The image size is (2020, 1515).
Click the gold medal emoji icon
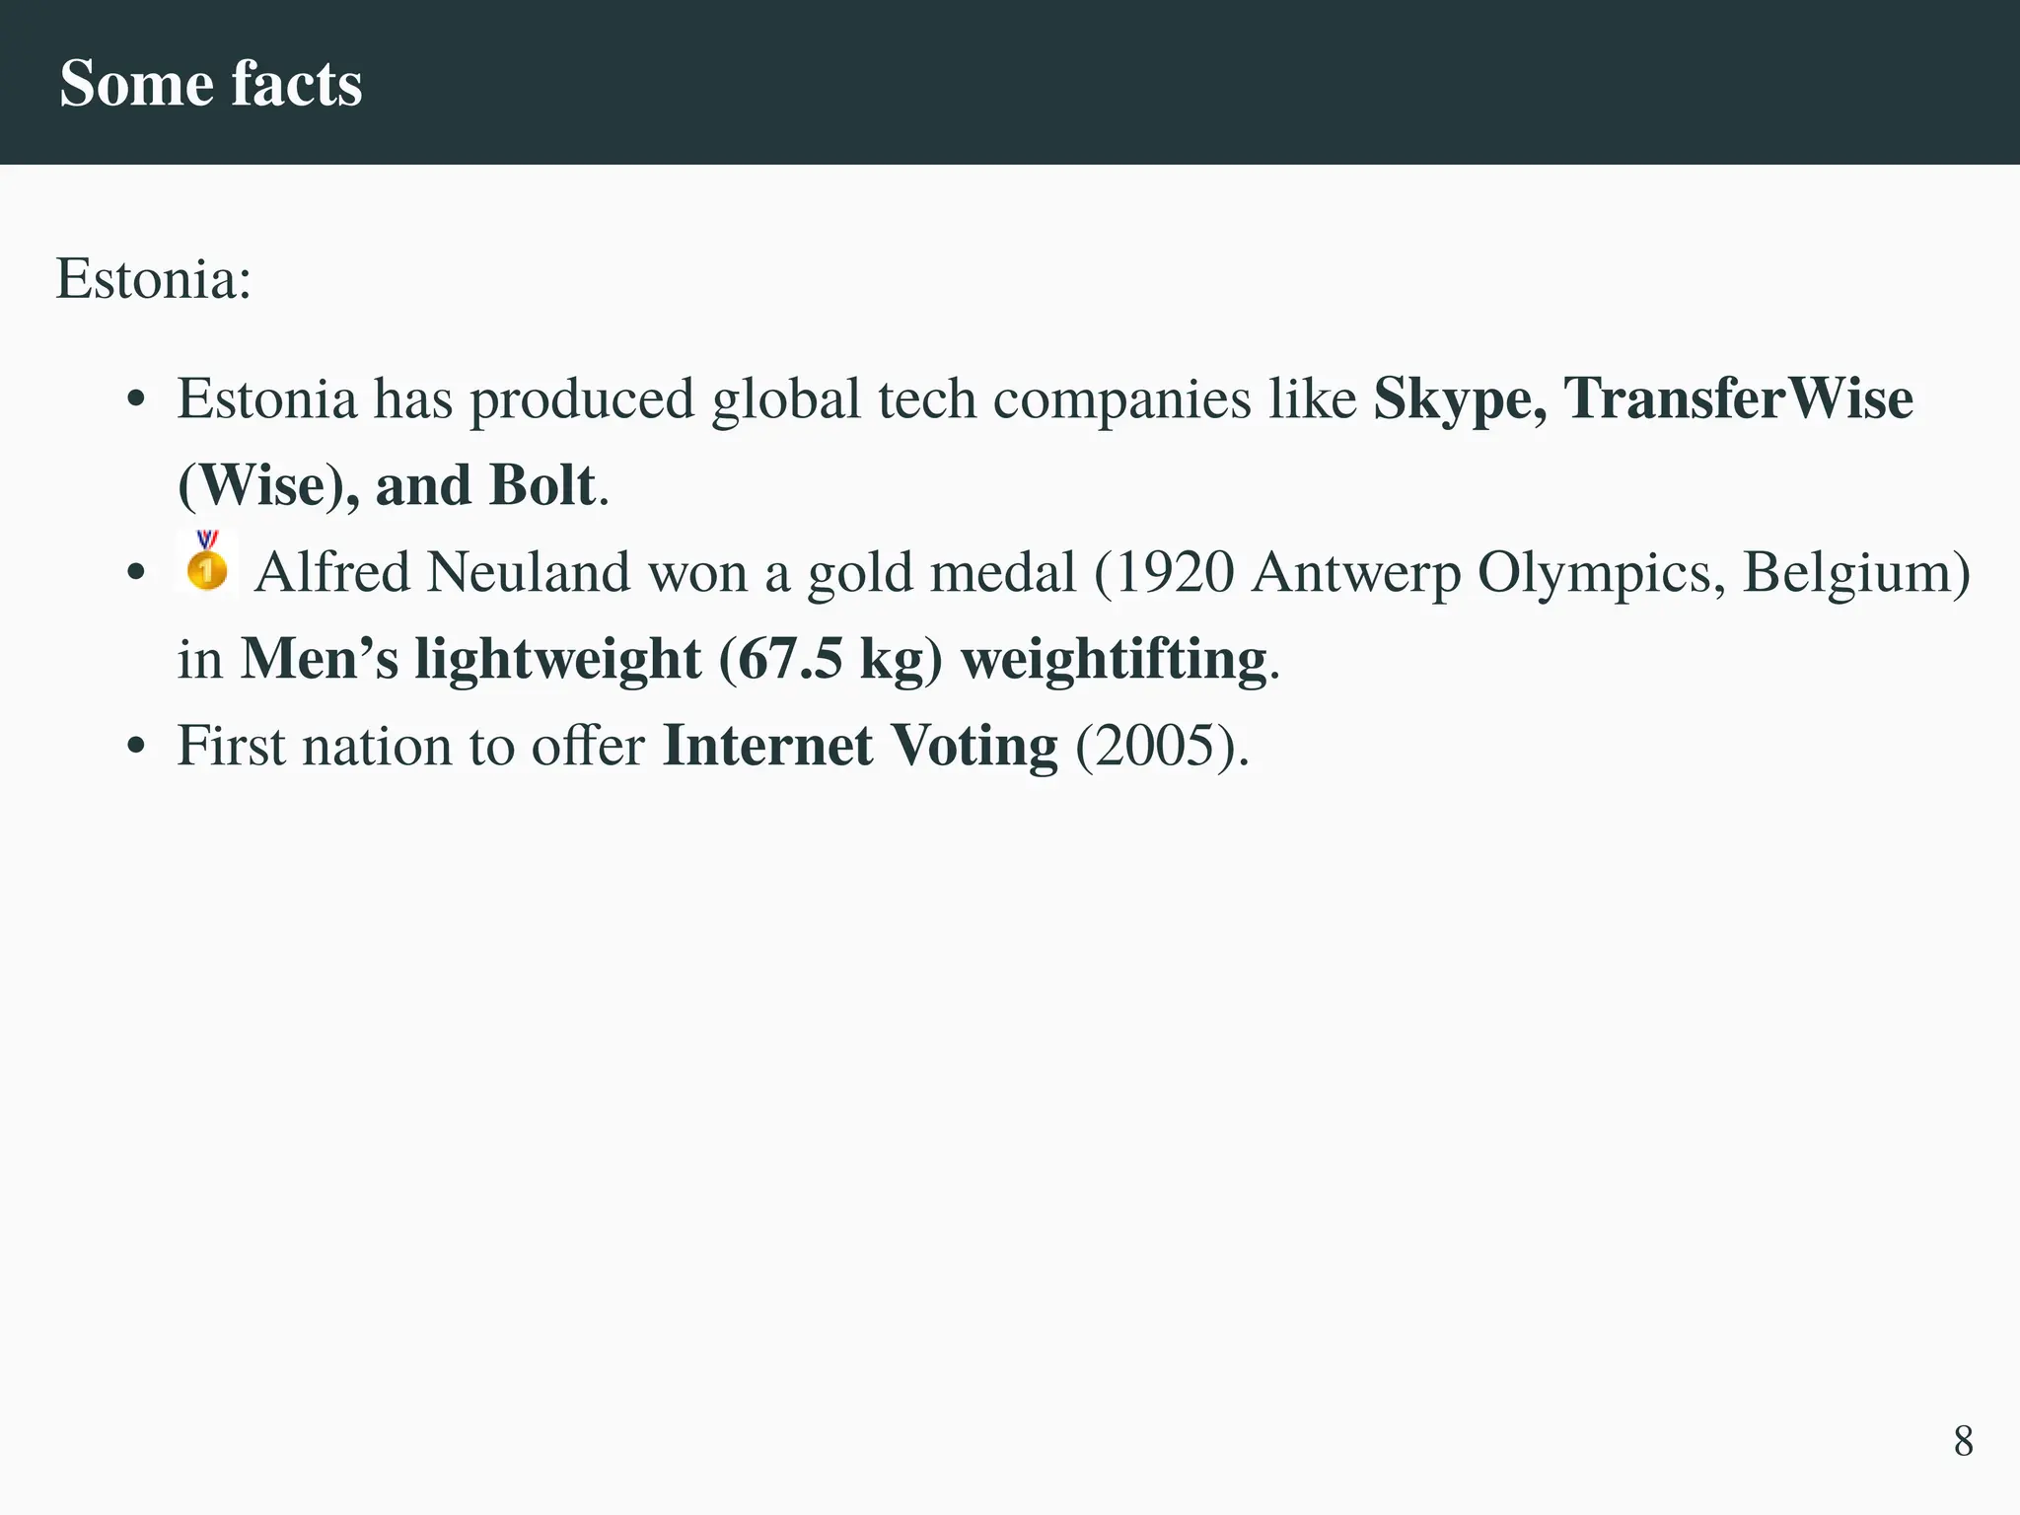207,560
